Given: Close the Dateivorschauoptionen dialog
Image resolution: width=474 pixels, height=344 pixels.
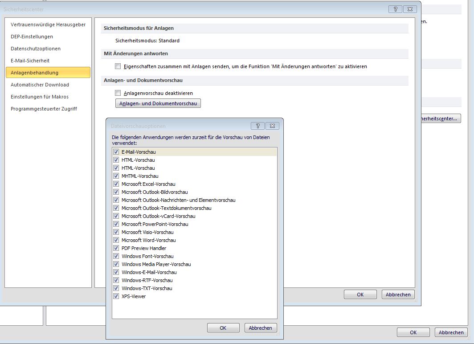Looking at the screenshot, I should [272, 126].
